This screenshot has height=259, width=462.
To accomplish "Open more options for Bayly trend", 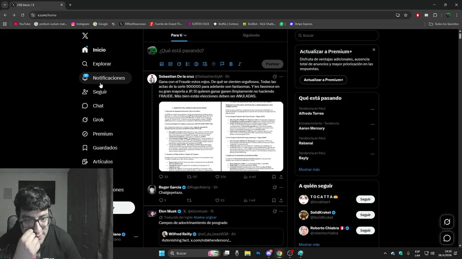I will tap(372, 154).
